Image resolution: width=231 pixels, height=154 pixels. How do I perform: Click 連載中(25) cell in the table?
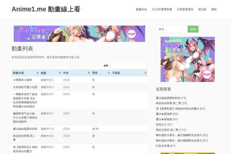click(x=47, y=136)
